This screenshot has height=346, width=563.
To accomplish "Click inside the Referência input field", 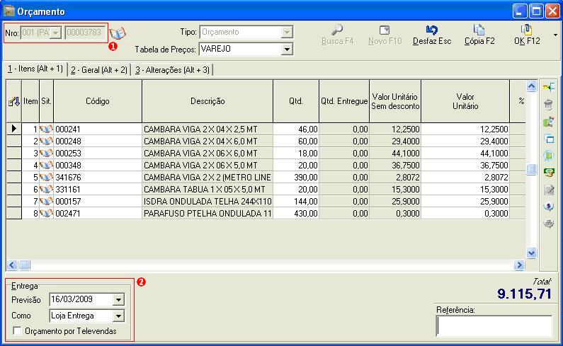I will pyautogui.click(x=494, y=325).
